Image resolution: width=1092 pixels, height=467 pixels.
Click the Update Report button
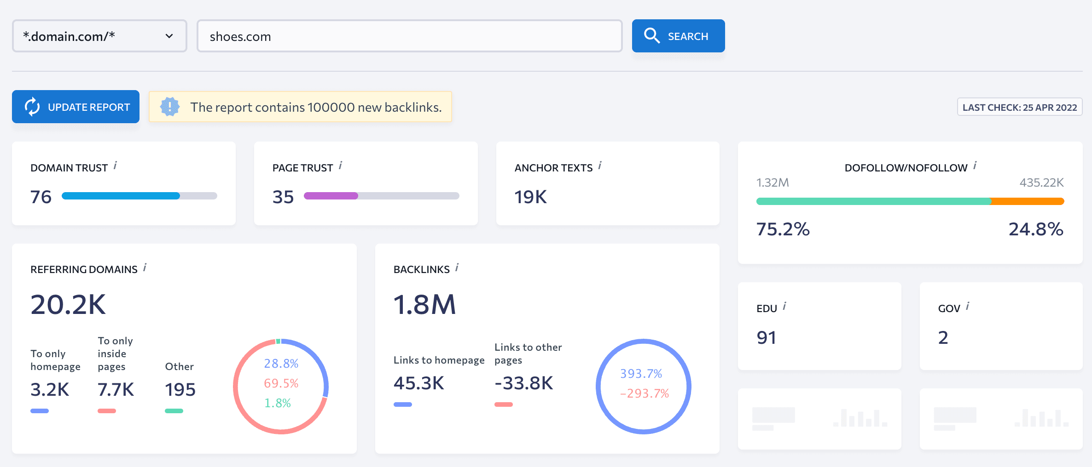pyautogui.click(x=76, y=107)
